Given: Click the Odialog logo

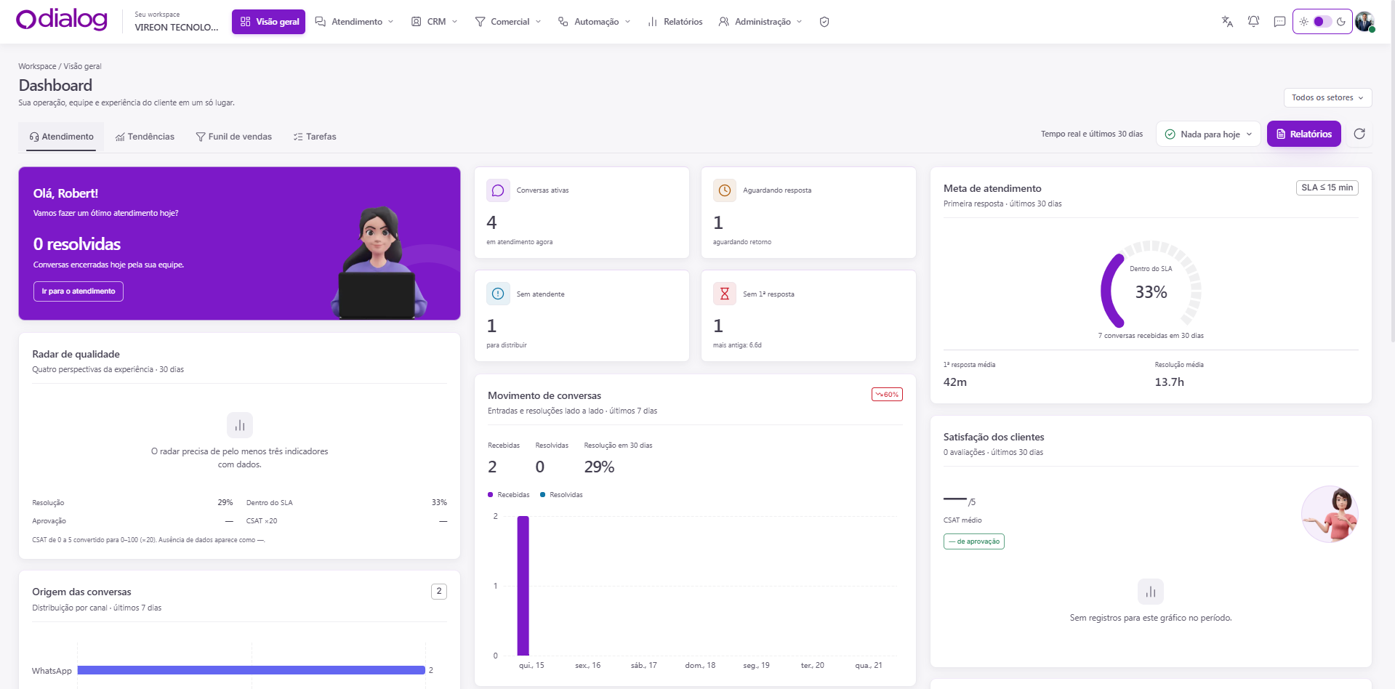Looking at the screenshot, I should click(x=62, y=20).
